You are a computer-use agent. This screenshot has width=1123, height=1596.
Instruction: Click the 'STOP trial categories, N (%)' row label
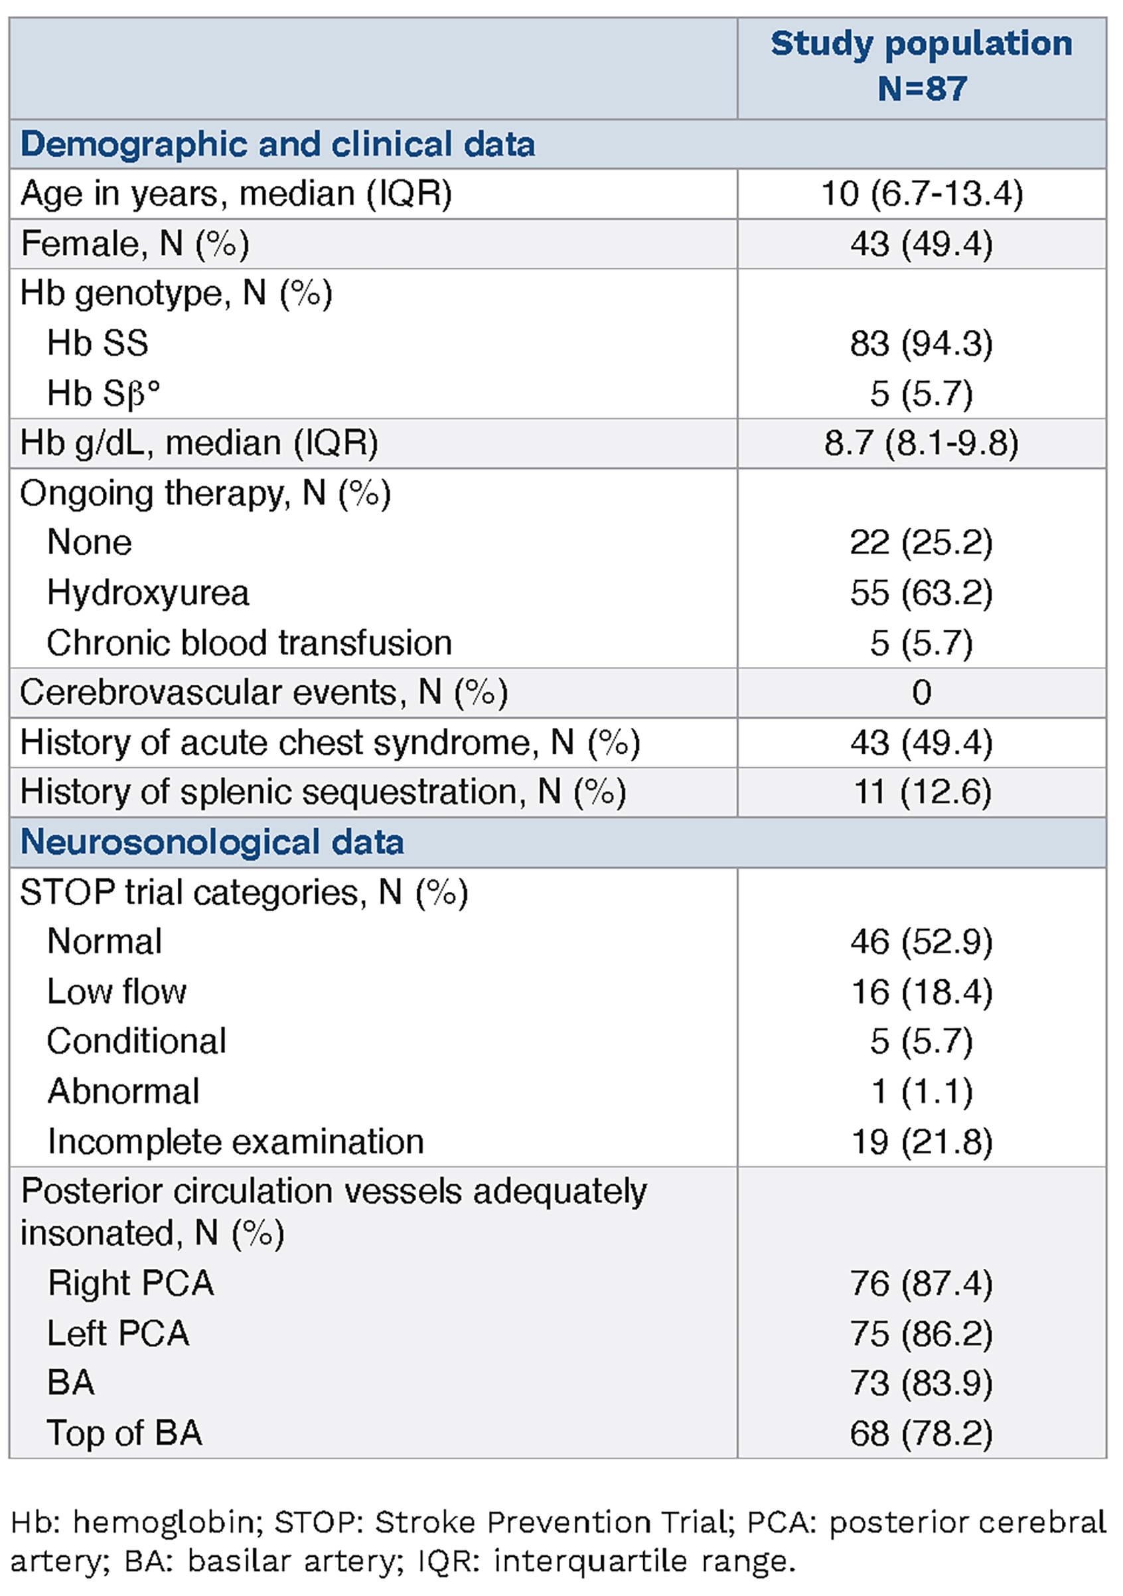click(244, 892)
